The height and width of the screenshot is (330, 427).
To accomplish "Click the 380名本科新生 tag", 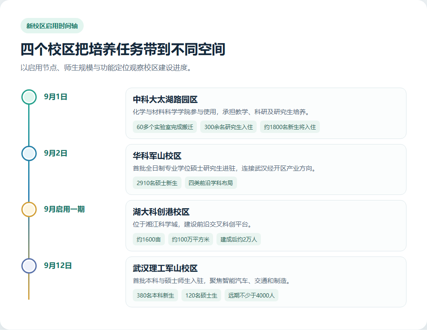I will [x=155, y=295].
